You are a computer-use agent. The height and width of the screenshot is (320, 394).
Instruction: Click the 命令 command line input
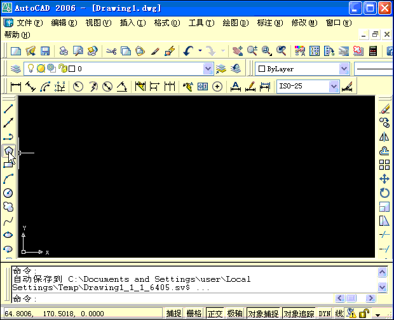(x=173, y=298)
